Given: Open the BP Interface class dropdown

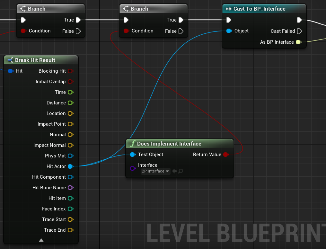Looking at the screenshot, I should (155, 171).
